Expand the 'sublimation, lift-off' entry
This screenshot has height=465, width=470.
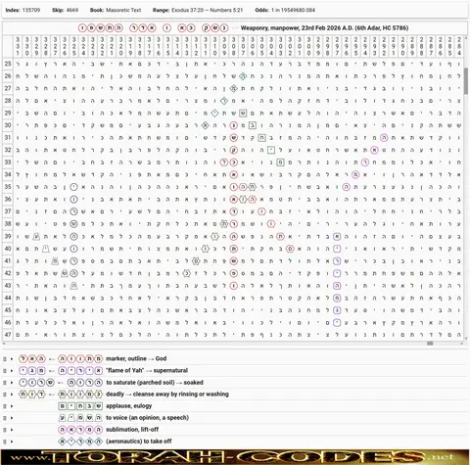click(12, 430)
